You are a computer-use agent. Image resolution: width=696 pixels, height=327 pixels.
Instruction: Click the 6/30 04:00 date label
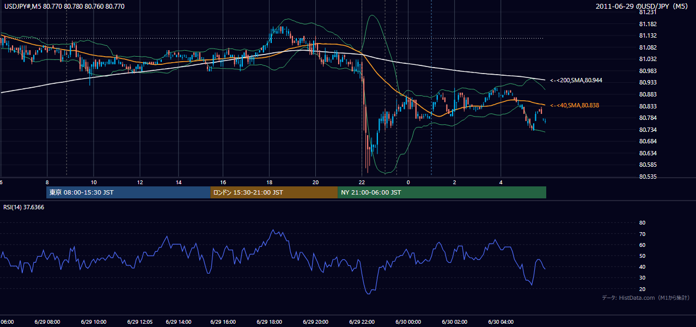[501, 322]
